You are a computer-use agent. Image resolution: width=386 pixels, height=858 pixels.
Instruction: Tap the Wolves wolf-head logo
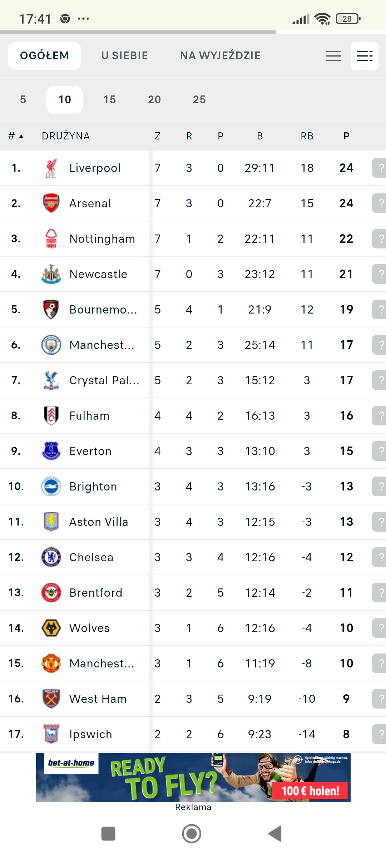click(x=51, y=628)
